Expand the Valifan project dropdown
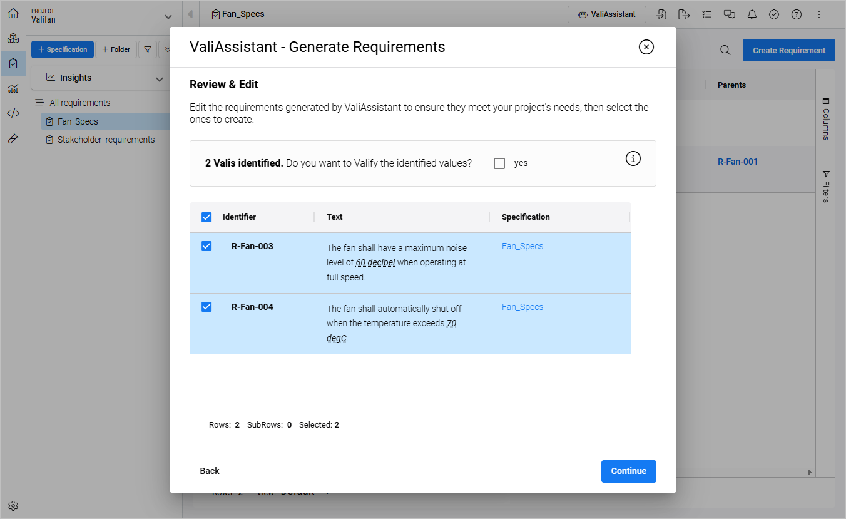Viewport: 846px width, 519px height. [167, 16]
